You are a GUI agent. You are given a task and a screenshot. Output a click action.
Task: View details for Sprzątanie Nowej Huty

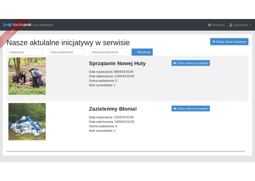click(190, 63)
